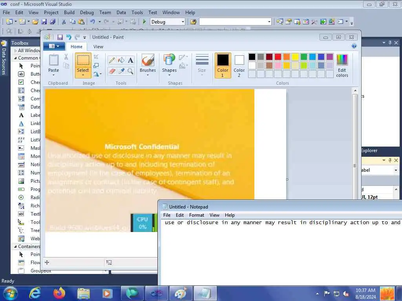Click the Paste clipboard icon in Paint

[53, 60]
